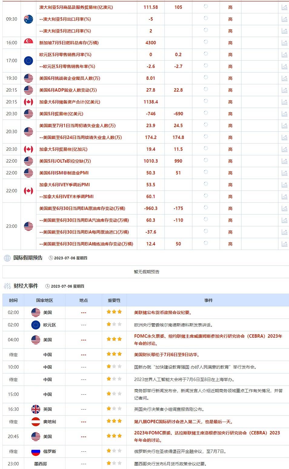This screenshot has height=469, width=289.
Task: Click the globe icon beside 国际假期预告
Action: (x=7, y=258)
